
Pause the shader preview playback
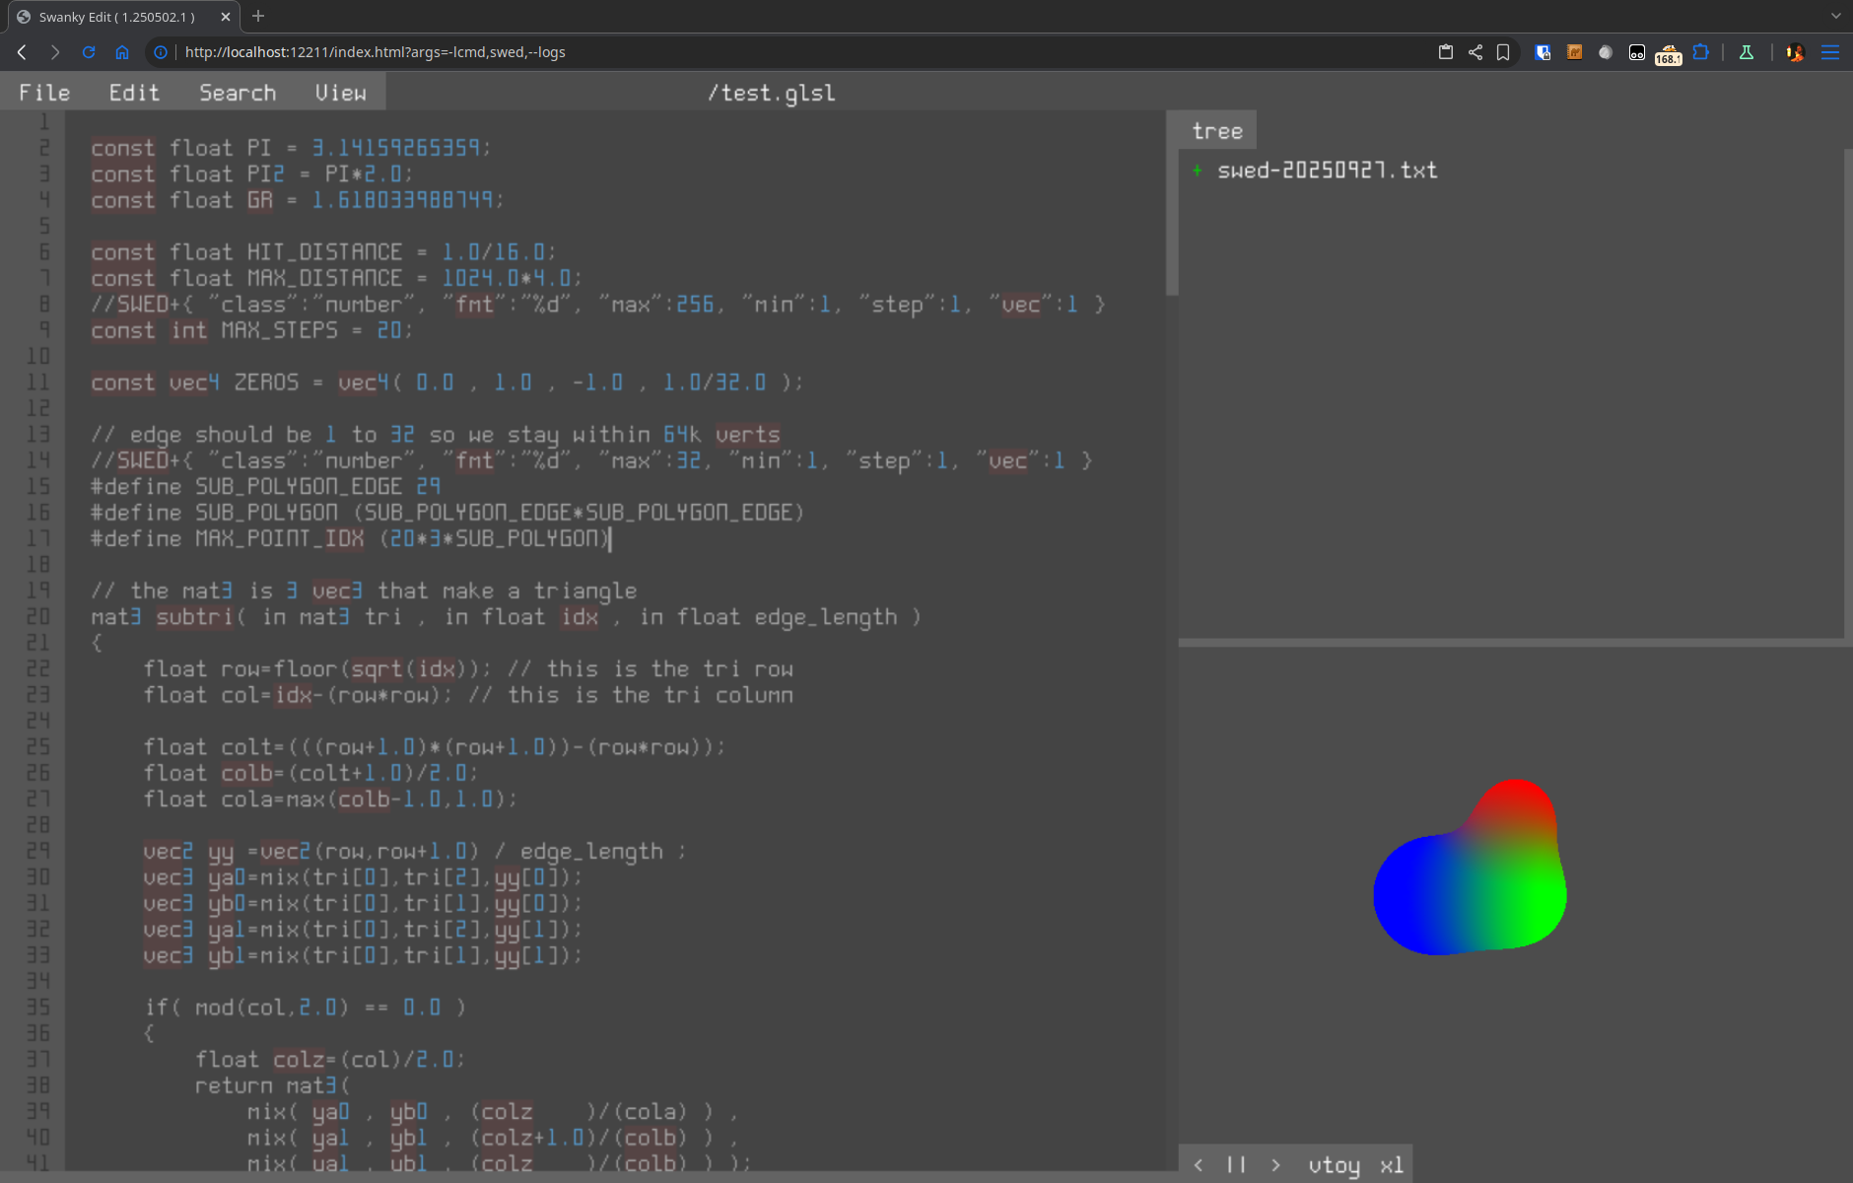pyautogui.click(x=1236, y=1165)
